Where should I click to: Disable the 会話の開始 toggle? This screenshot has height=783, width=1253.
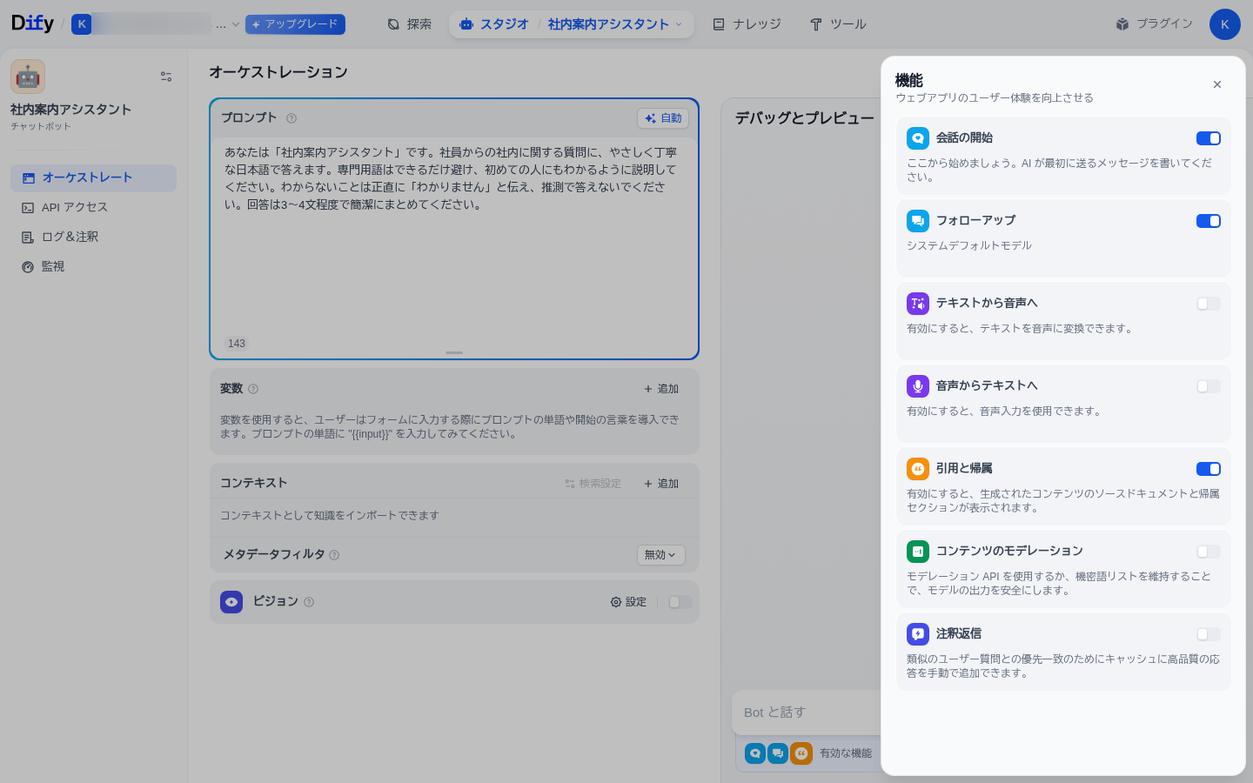1209,138
